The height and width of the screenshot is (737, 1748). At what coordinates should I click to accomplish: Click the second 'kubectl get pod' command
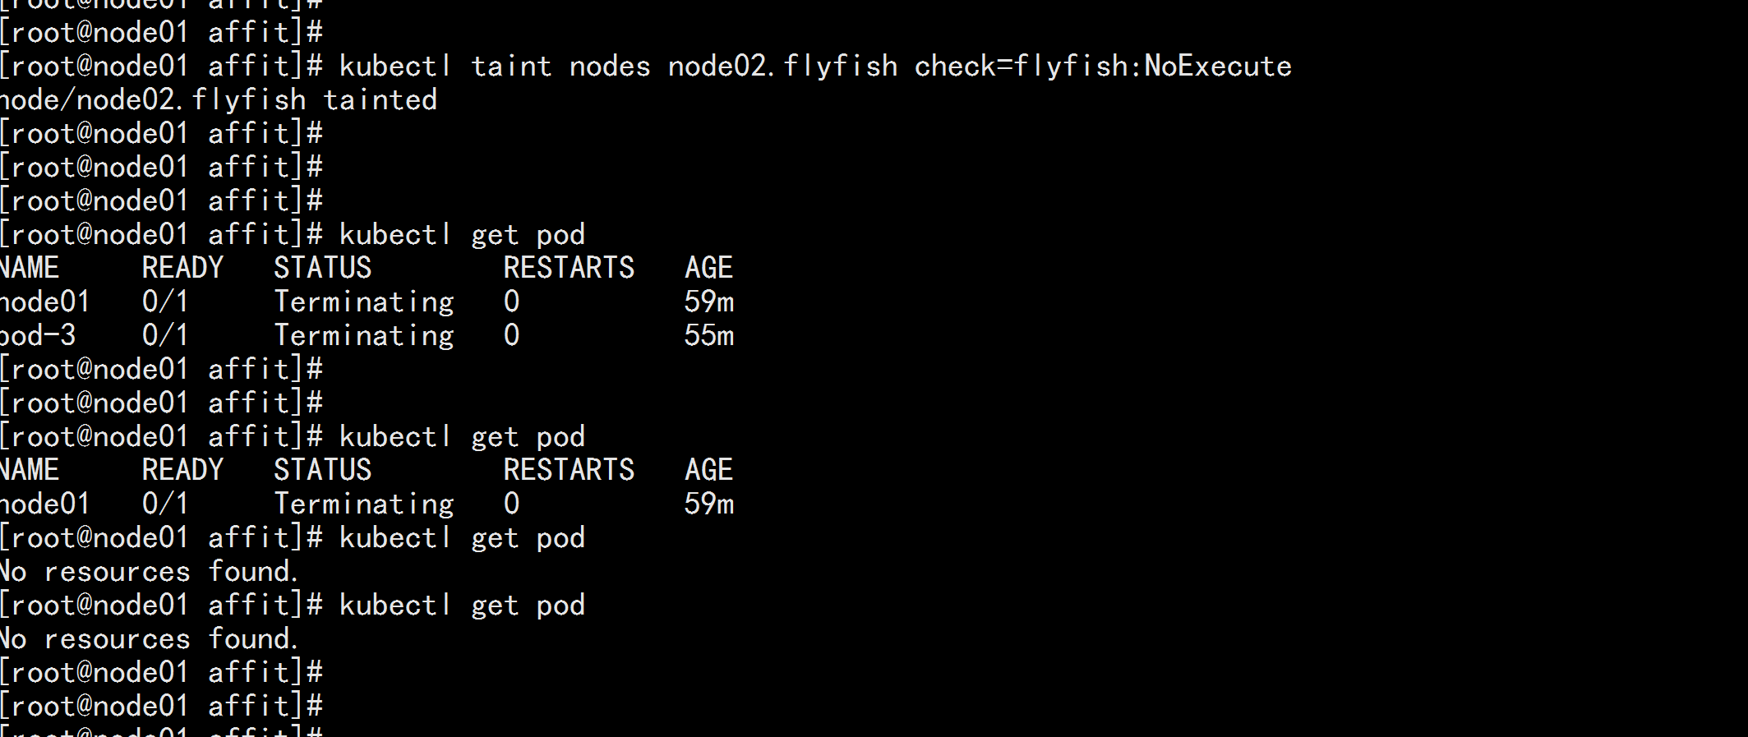pos(462,437)
